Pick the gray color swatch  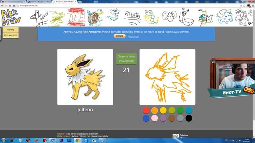[x=180, y=118]
